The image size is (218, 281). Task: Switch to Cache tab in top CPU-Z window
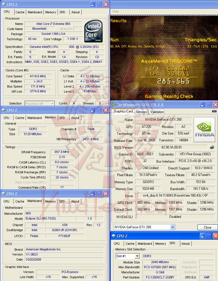[20, 12]
